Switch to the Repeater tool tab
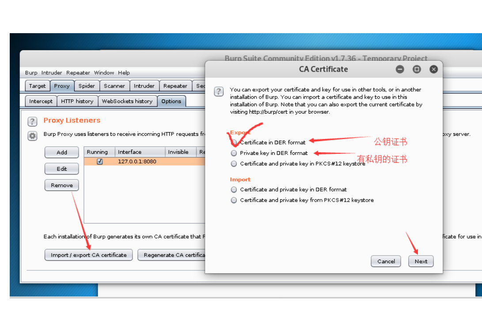This screenshot has height=314, width=482. [175, 86]
